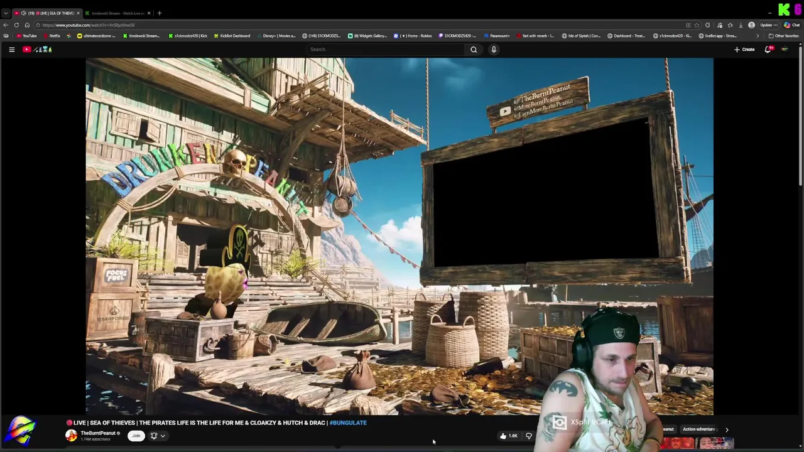
Task: Open TheBurntPeanut channel avatar
Action: [71, 436]
